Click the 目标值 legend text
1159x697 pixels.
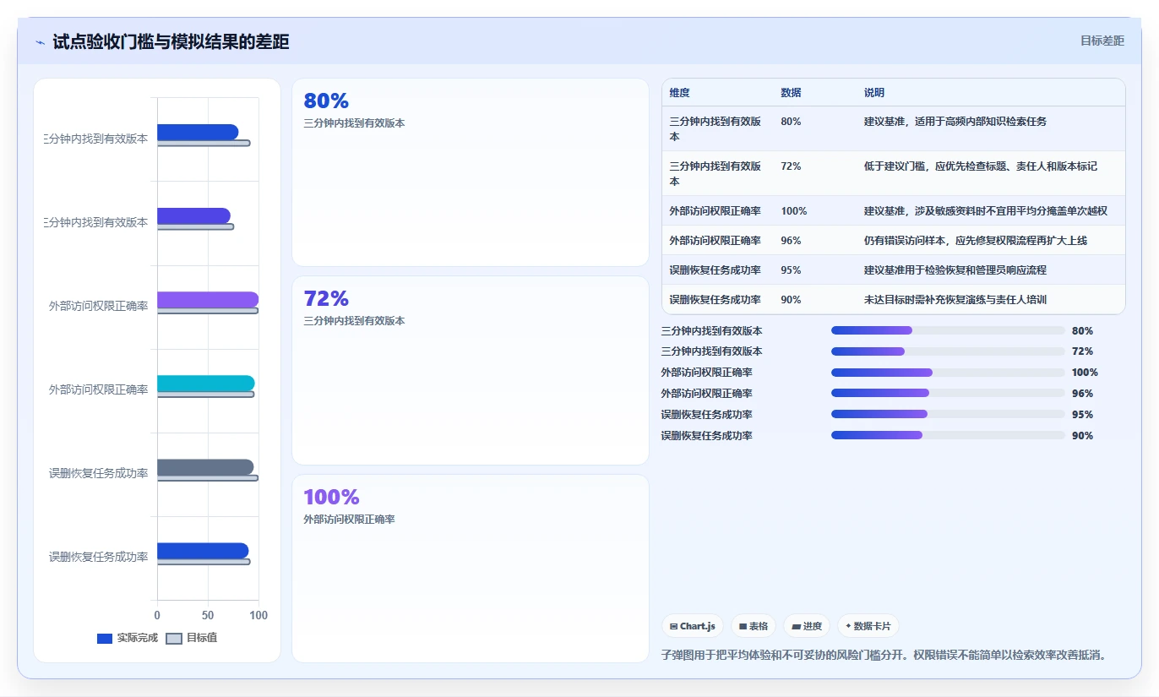202,638
